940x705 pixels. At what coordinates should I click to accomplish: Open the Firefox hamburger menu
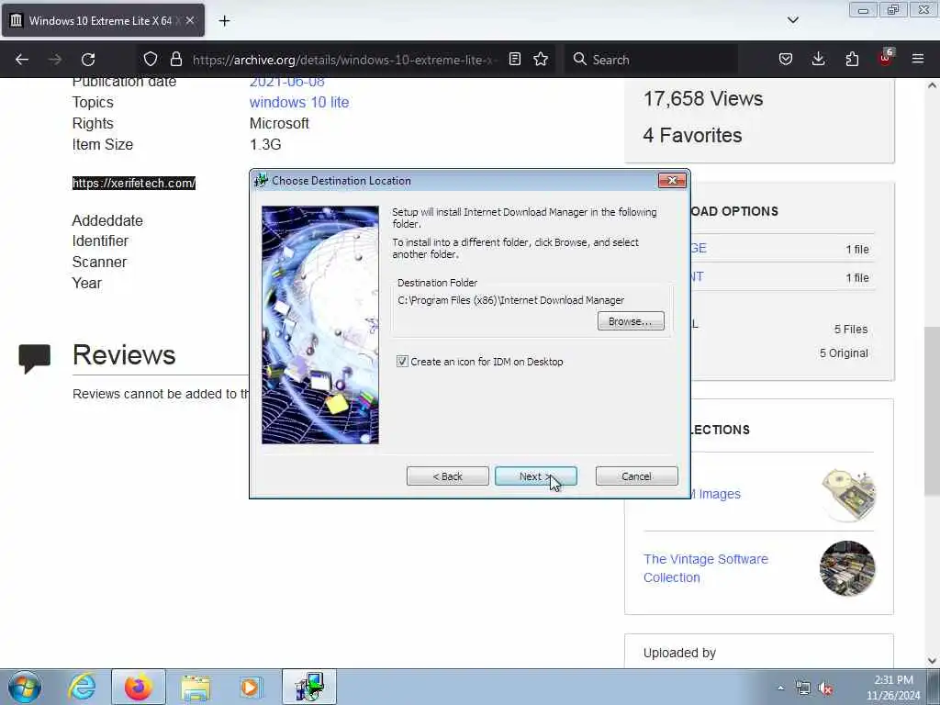917,60
